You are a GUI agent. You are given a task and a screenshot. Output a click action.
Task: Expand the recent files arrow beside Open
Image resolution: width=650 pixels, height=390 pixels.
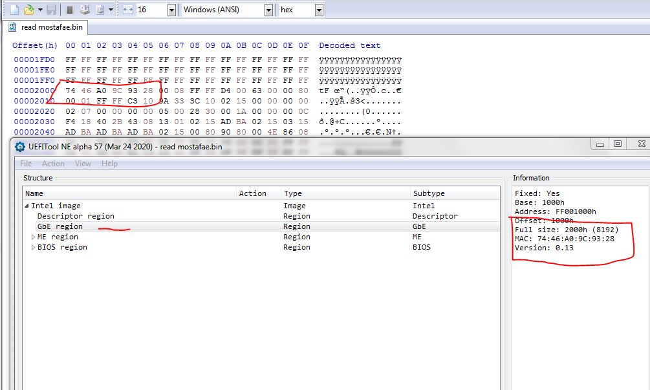(40, 10)
